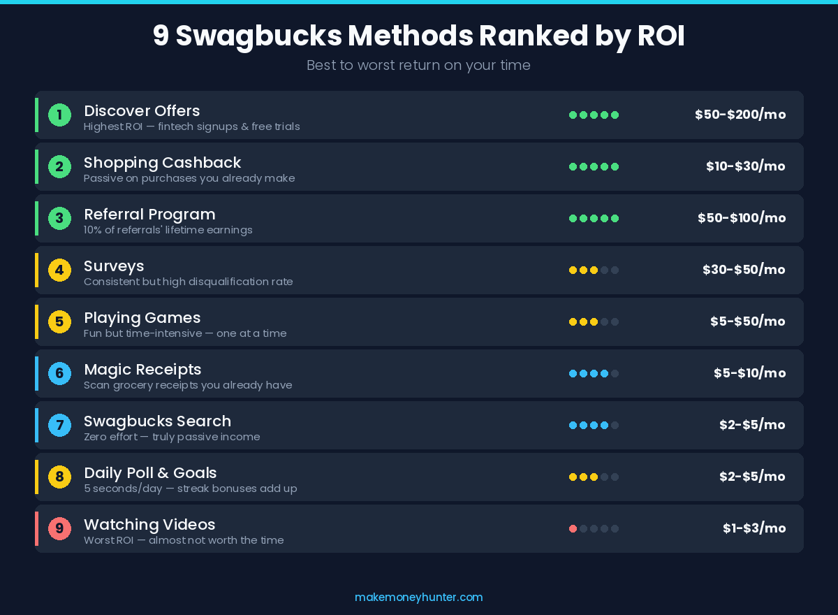This screenshot has width=838, height=615.
Task: Click 'Zero effort — truly passive income'
Action: click(172, 437)
